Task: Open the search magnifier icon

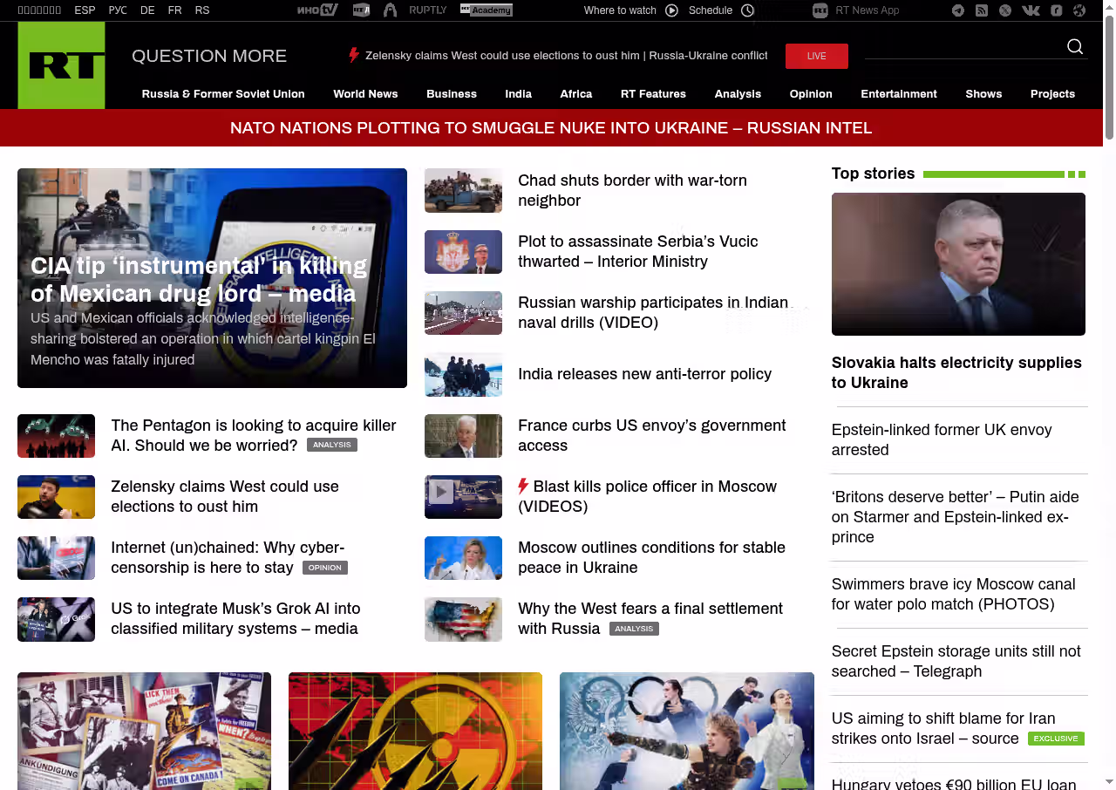Action: point(1075,47)
